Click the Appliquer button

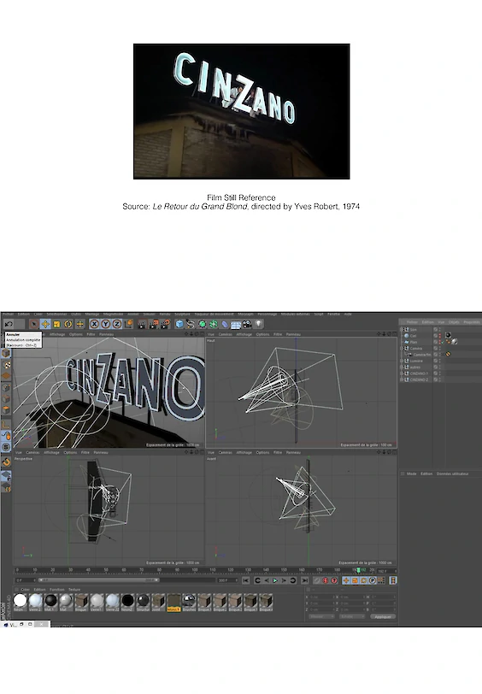click(x=383, y=616)
